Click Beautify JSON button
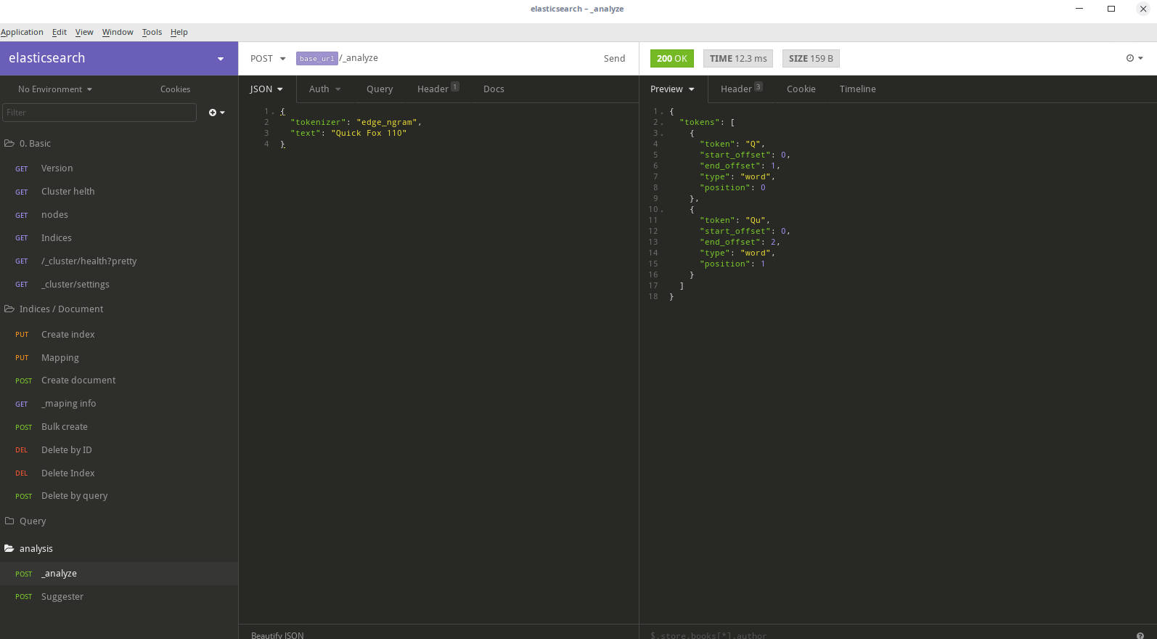1157x639 pixels. tap(277, 635)
